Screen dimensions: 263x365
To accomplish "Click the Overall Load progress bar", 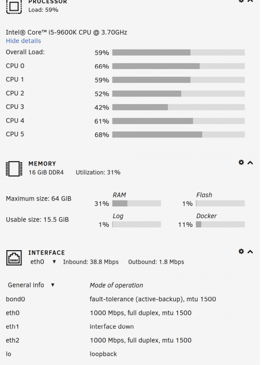I will 178,53.
